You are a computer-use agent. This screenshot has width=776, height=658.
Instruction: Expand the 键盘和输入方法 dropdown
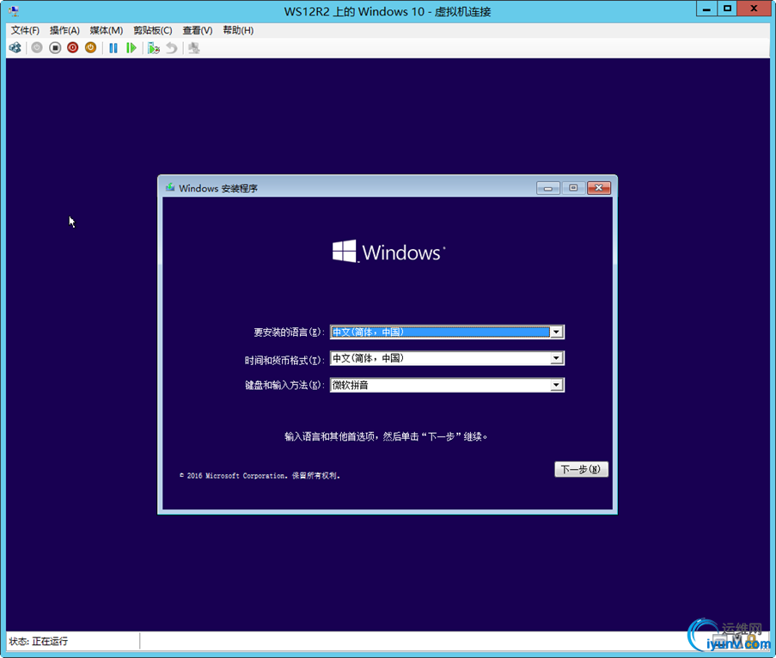coord(557,385)
